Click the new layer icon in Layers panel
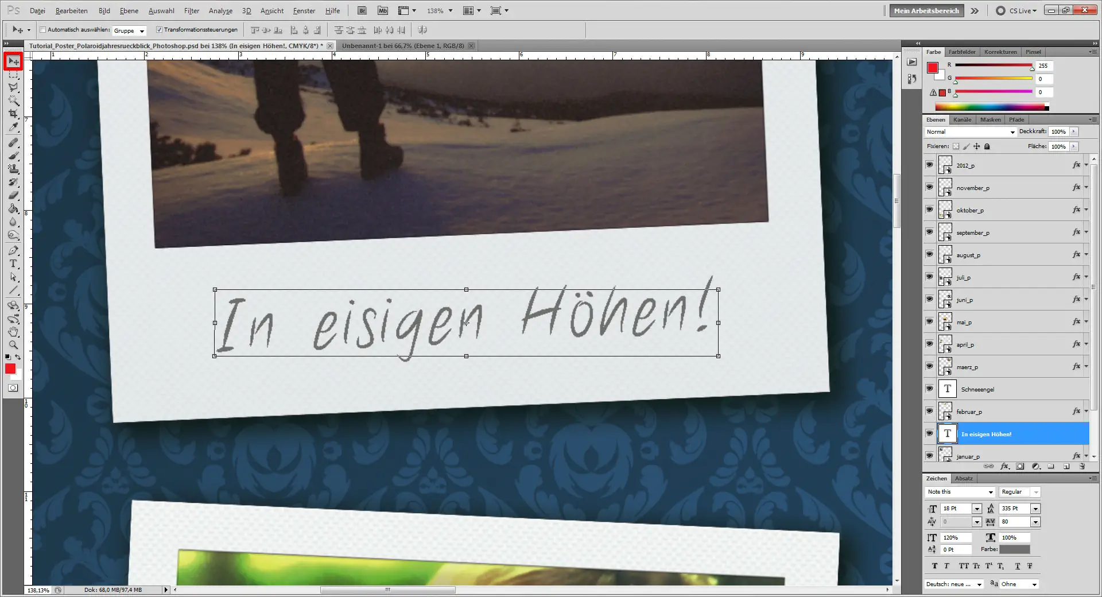The height and width of the screenshot is (597, 1102). [x=1066, y=466]
